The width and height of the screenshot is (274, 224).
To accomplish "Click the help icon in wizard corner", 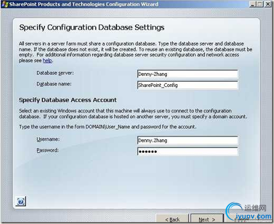I will click(x=21, y=201).
